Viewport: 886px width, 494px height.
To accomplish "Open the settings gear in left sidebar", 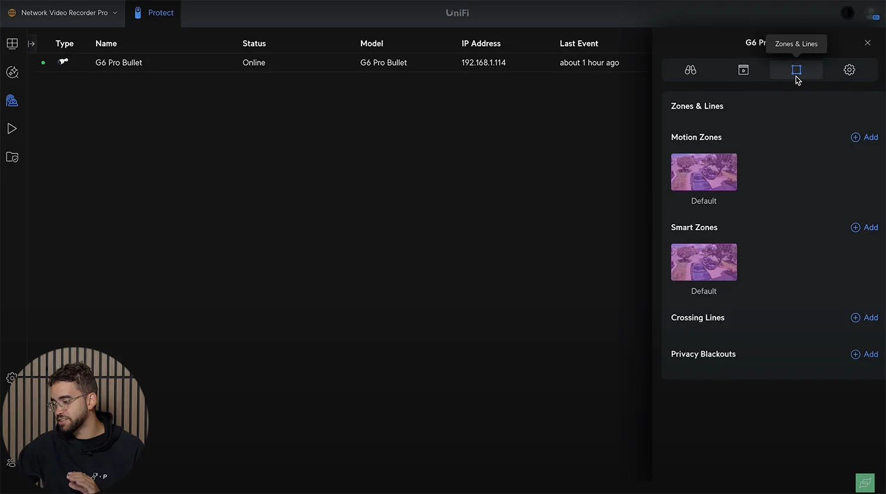I will 11,378.
